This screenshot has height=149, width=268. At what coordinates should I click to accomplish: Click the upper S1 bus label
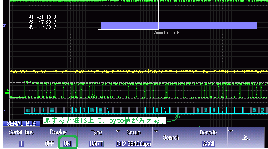pos(5,25)
